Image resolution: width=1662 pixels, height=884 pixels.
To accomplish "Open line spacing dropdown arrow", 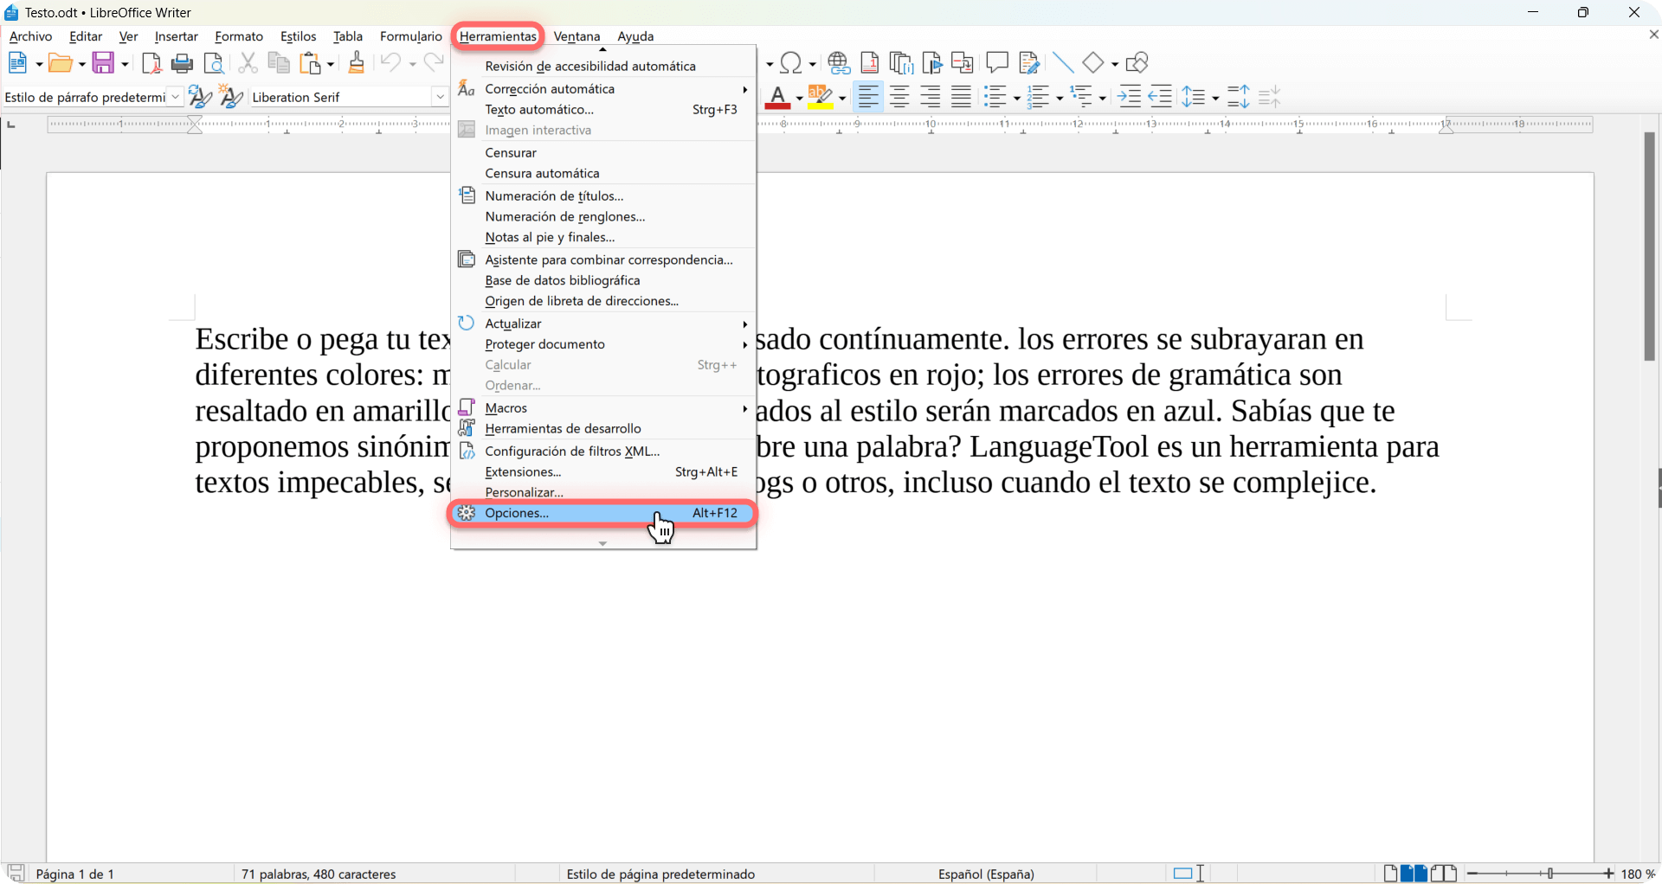I will click(x=1215, y=98).
